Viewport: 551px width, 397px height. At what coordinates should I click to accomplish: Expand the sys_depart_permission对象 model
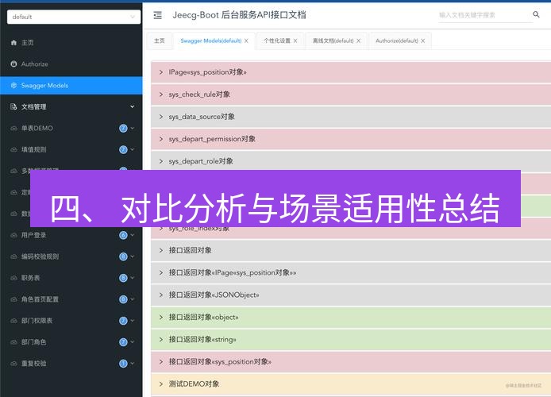click(x=351, y=139)
